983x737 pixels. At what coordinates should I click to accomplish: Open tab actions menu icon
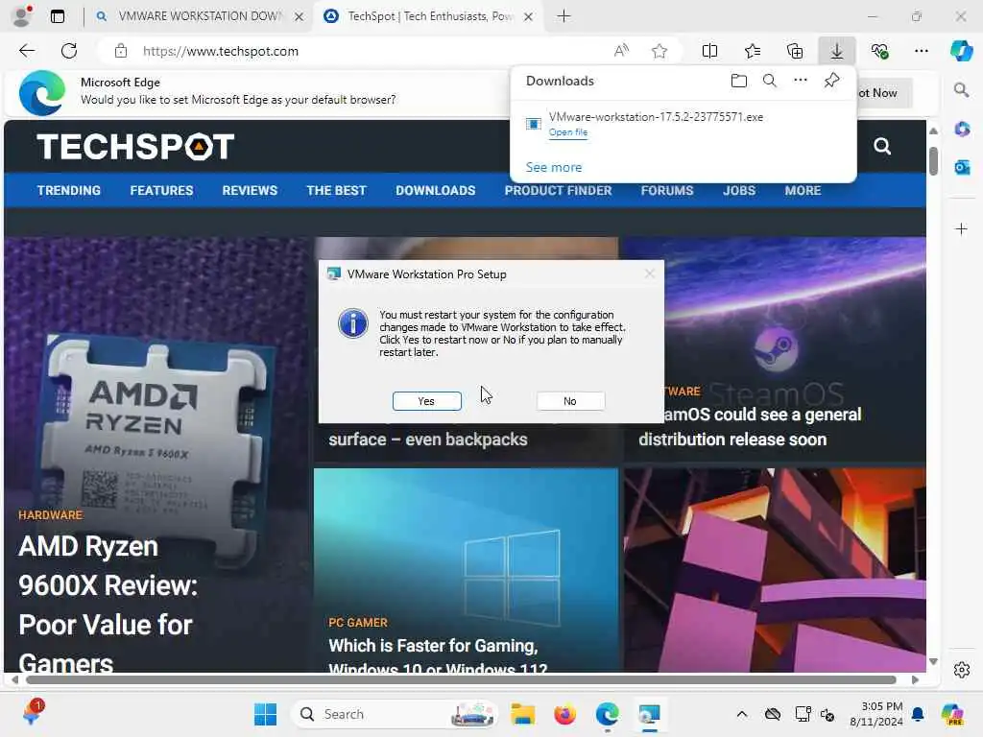[57, 16]
